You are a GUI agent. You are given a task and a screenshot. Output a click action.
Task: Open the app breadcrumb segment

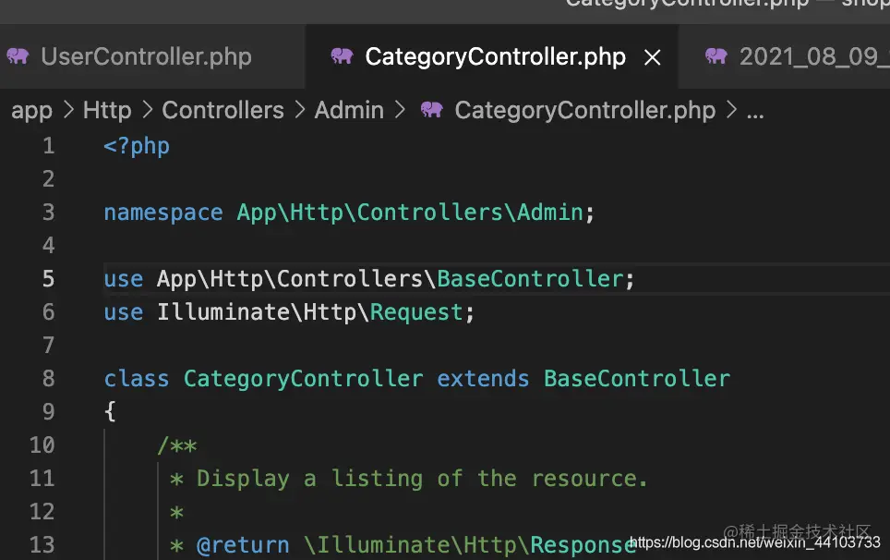(x=31, y=110)
